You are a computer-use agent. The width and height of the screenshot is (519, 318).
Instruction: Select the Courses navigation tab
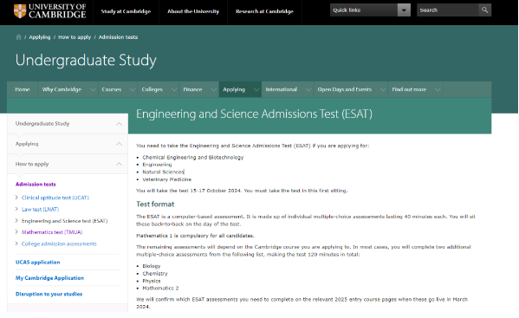click(x=112, y=89)
